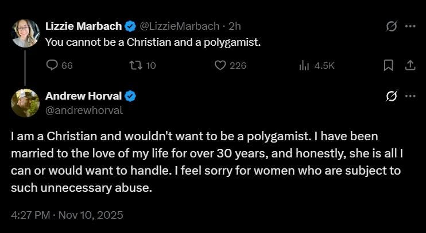Image resolution: width=426 pixels, height=233 pixels.
Task: Click Grok icon on Lizzie's post
Action: (391, 26)
